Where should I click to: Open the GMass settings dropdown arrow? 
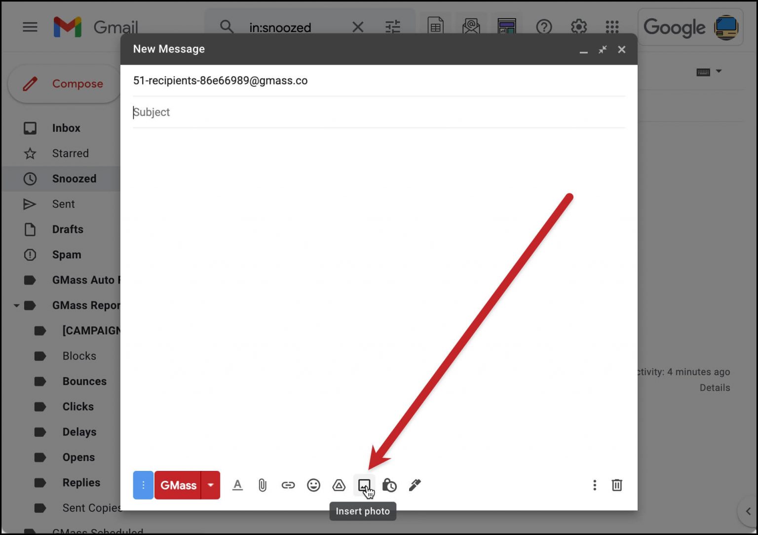[x=211, y=485]
